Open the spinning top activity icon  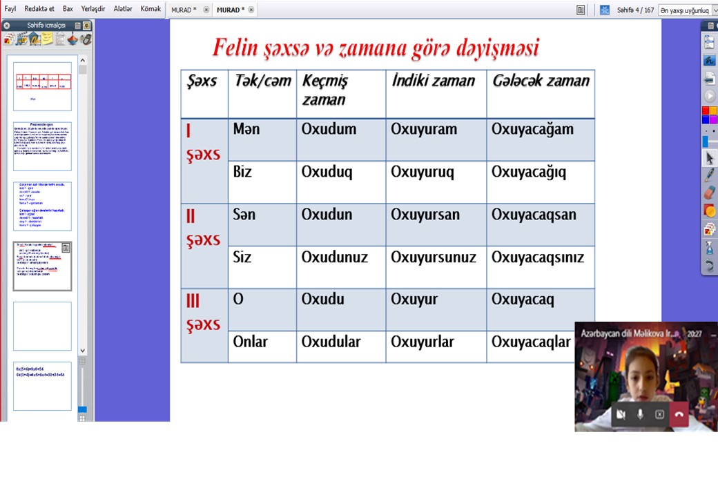click(x=72, y=40)
